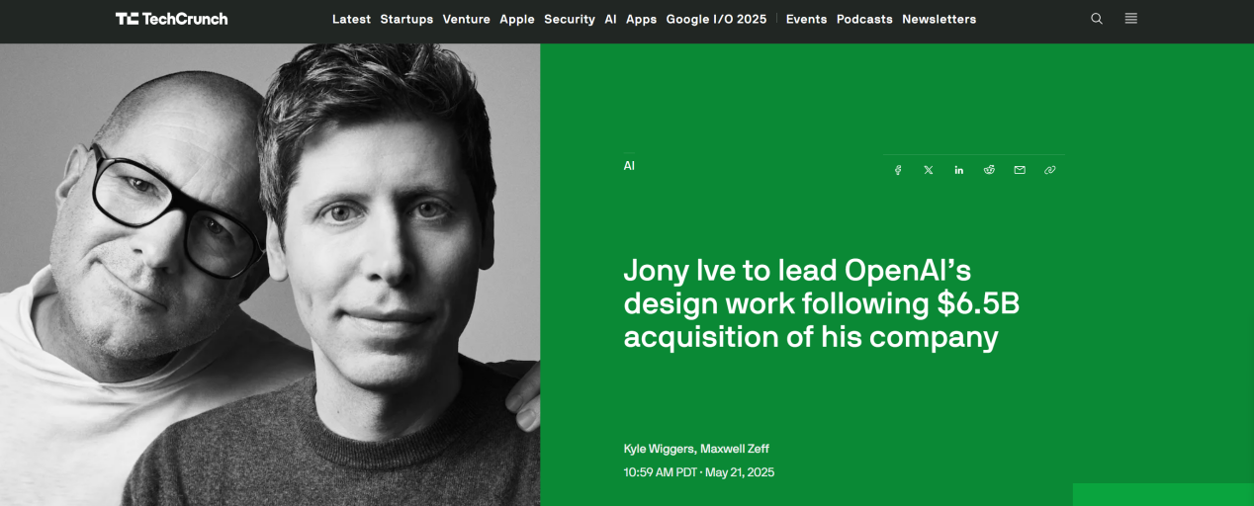Click the black-and-white hero photo
Screen dimensions: 1254x506
[x=270, y=275]
